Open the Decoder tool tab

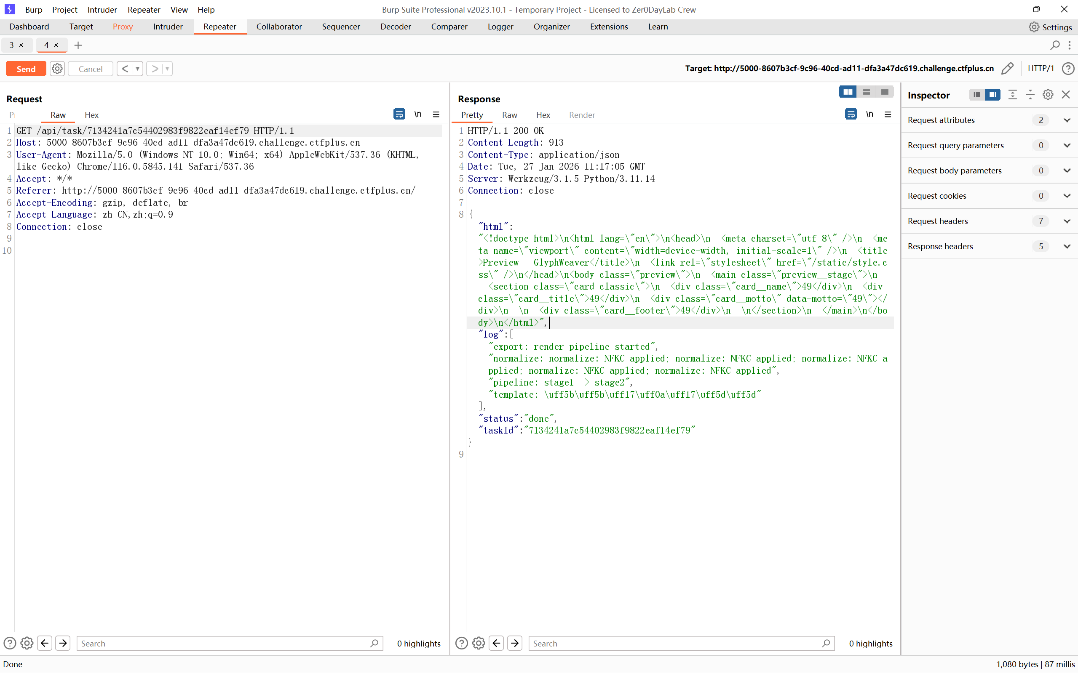click(x=396, y=27)
